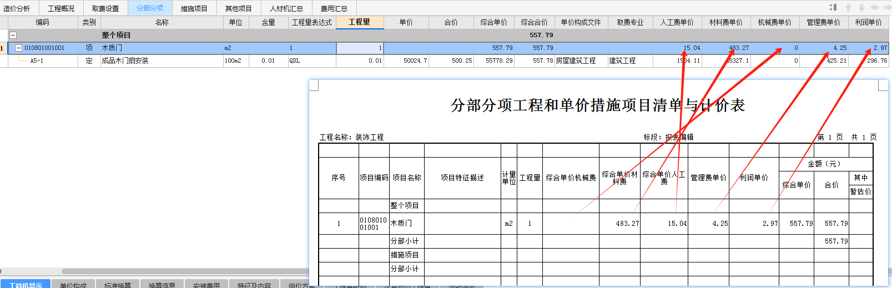Viewport: 892px width, 288px height.
Task: Click the 工程量 input cell with value 1
Action: (x=360, y=48)
